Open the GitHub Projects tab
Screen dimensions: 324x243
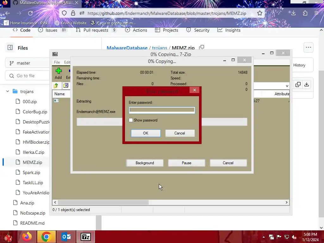[x=166, y=30]
